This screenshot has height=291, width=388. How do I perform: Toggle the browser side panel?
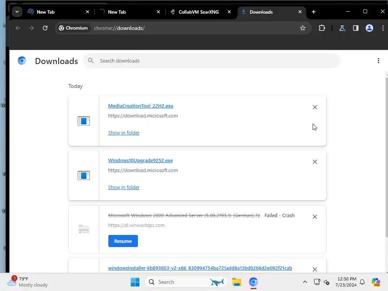coord(355,28)
